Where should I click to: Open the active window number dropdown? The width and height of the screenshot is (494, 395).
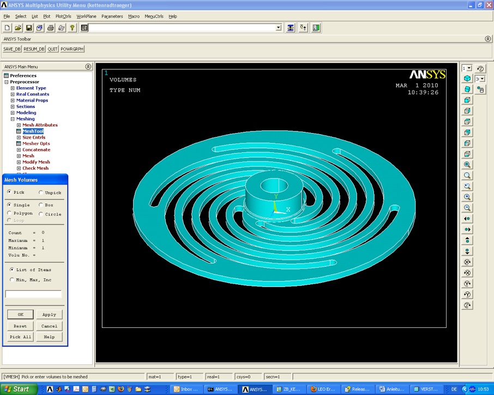coord(469,68)
